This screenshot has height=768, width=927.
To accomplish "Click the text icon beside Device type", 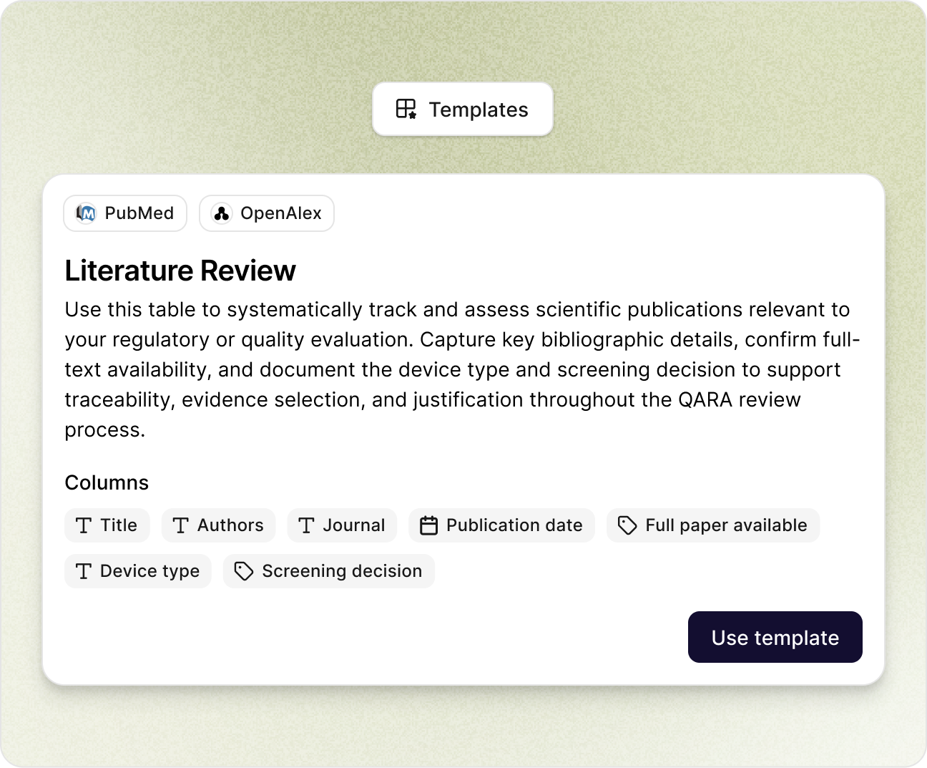I will pyautogui.click(x=84, y=571).
